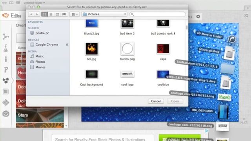
Task: Click the file dialog vertical scrollbar
Action: coord(187,27)
